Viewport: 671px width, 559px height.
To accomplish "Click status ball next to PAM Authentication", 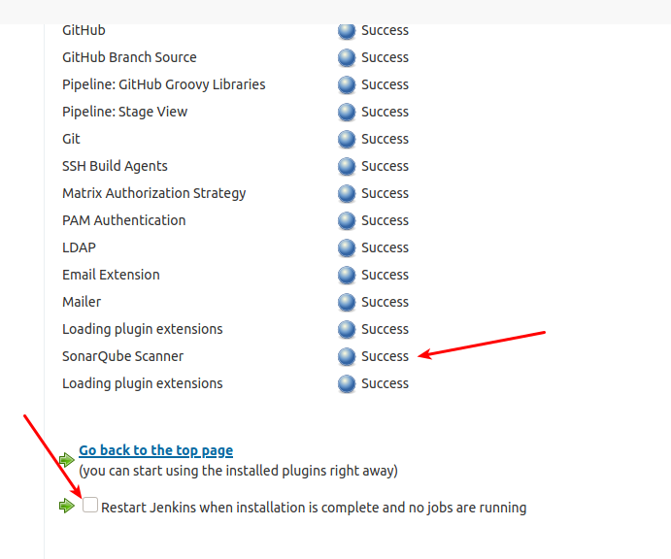I will [x=347, y=220].
